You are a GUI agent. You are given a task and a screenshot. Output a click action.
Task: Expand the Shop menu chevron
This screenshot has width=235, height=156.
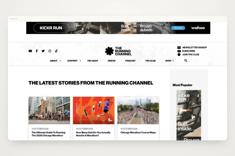pos(173,61)
